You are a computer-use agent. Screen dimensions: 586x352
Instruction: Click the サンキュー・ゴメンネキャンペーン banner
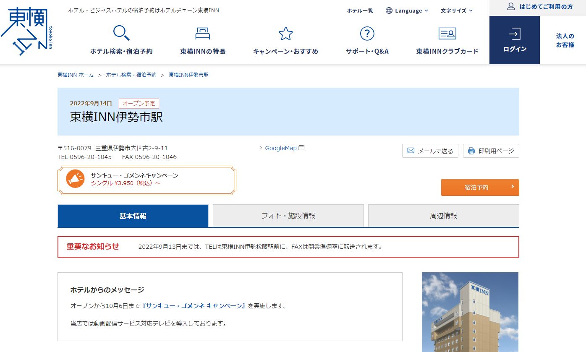(x=147, y=180)
